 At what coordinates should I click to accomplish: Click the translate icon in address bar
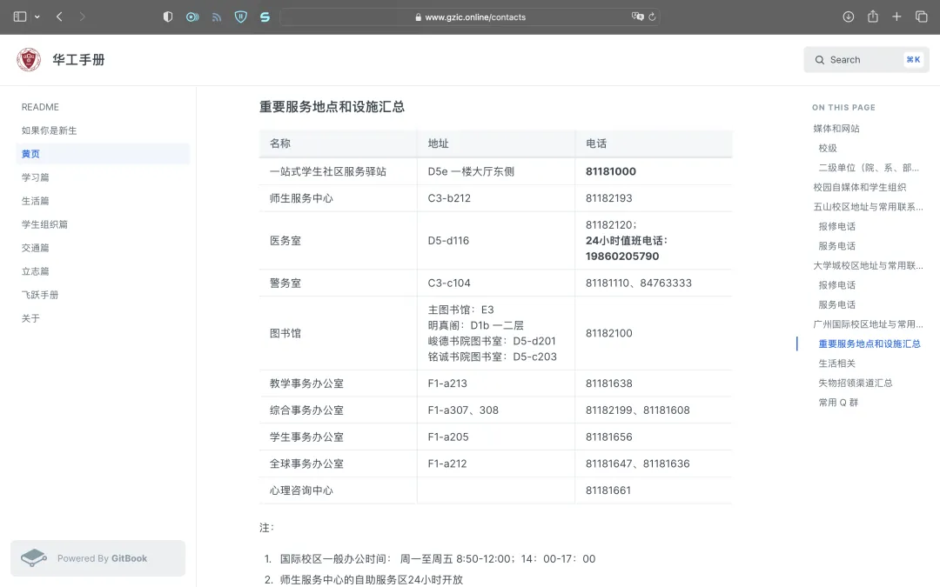pos(637,17)
